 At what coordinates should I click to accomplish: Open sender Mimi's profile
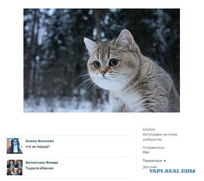[146, 152]
